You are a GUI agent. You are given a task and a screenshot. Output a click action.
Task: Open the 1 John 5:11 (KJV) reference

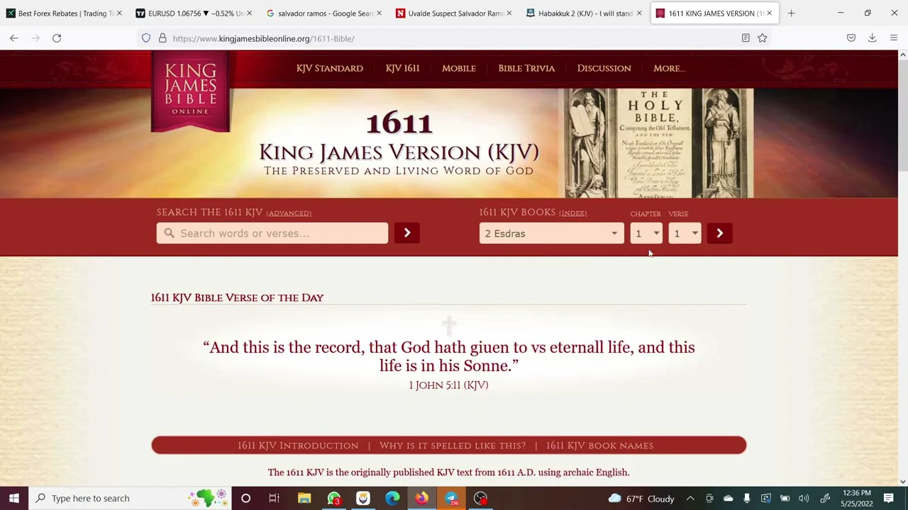[x=448, y=385]
